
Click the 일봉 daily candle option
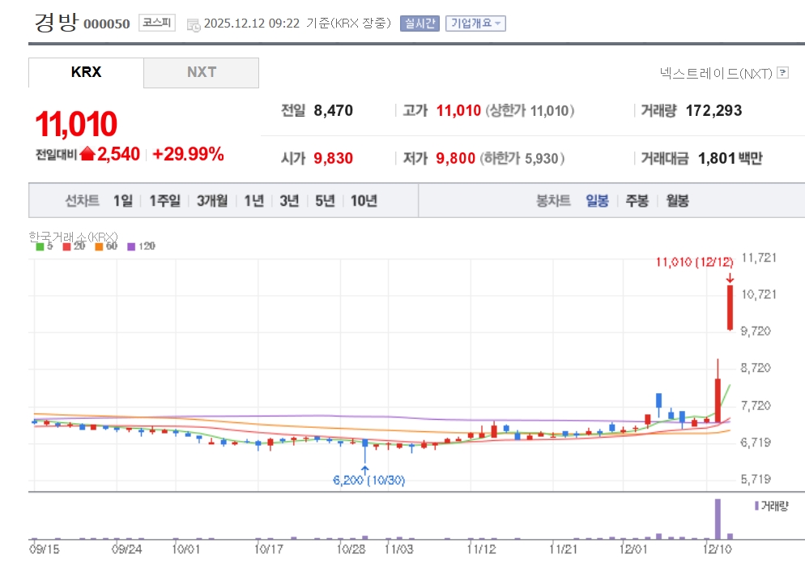[597, 201]
